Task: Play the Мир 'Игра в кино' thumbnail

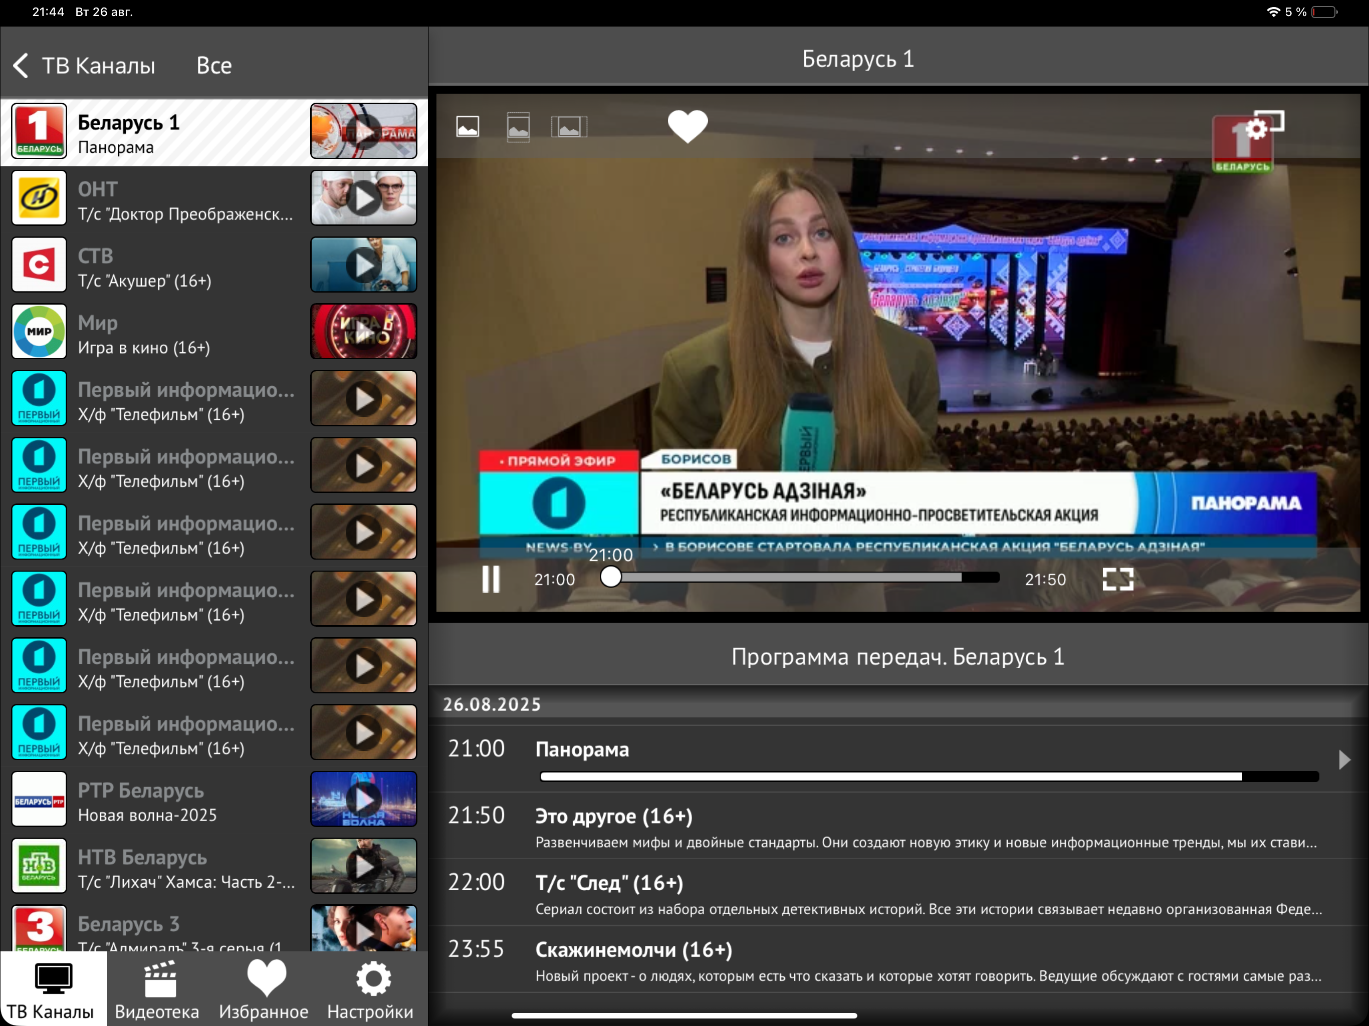Action: click(364, 332)
